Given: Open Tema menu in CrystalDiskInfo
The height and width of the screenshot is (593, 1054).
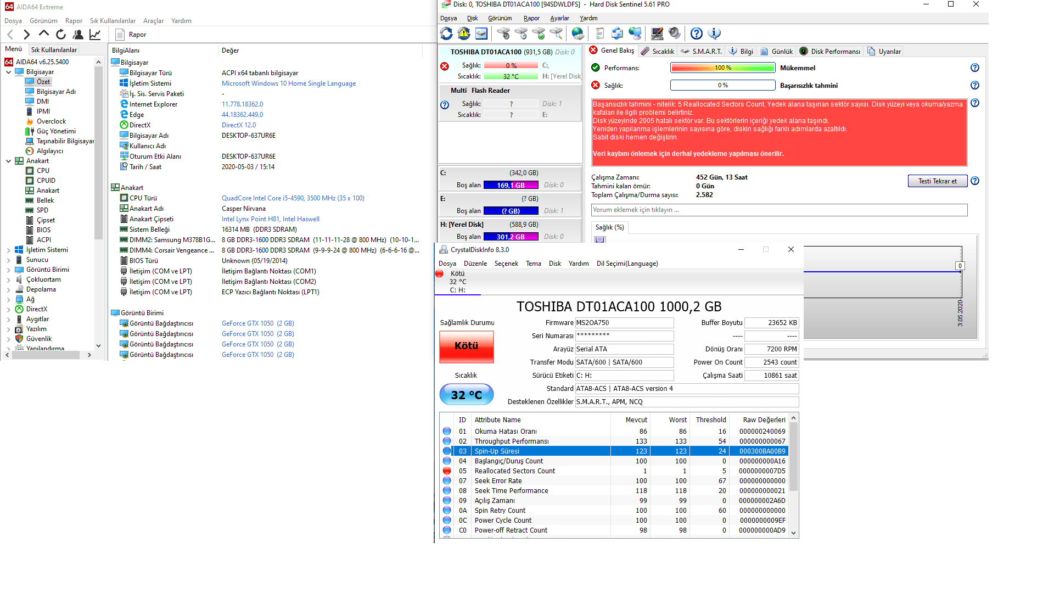Looking at the screenshot, I should click(533, 264).
